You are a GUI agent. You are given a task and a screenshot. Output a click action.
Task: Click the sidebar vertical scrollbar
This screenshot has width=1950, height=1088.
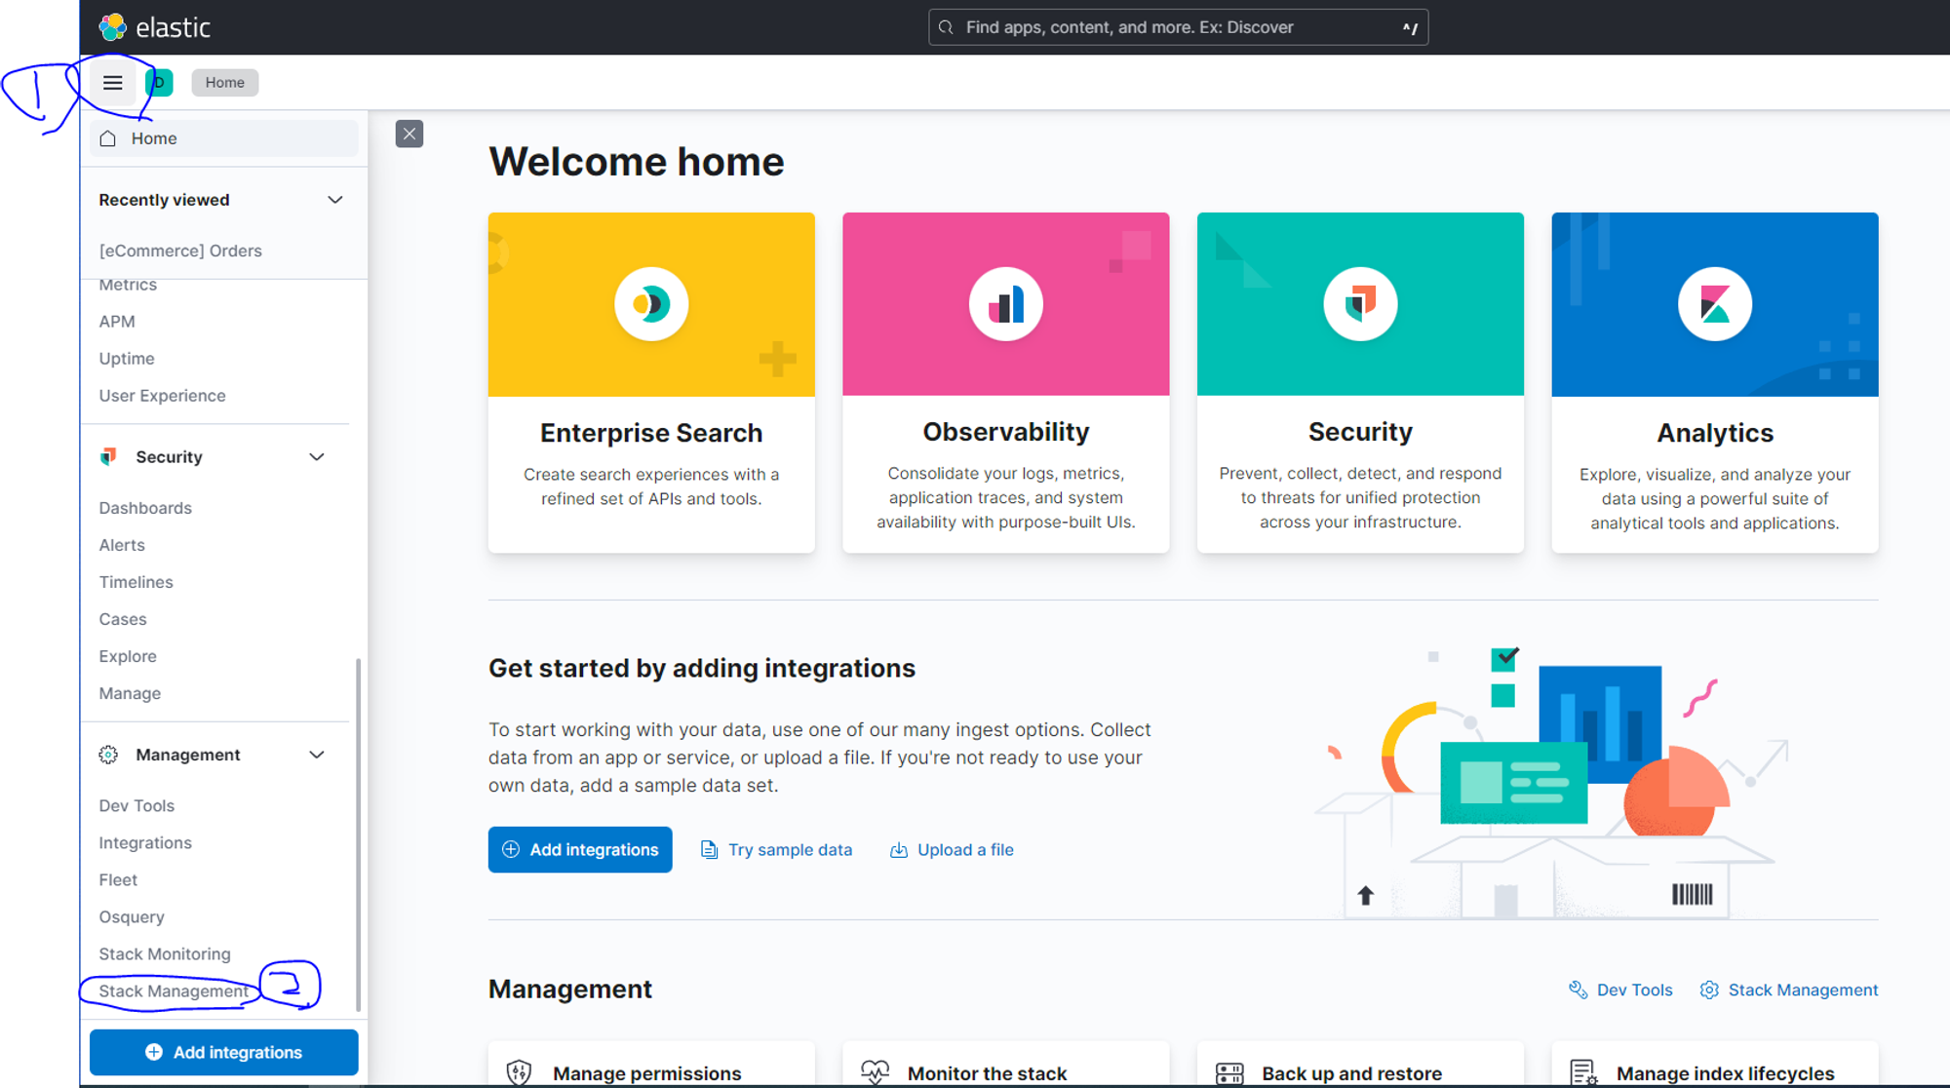coord(358,834)
